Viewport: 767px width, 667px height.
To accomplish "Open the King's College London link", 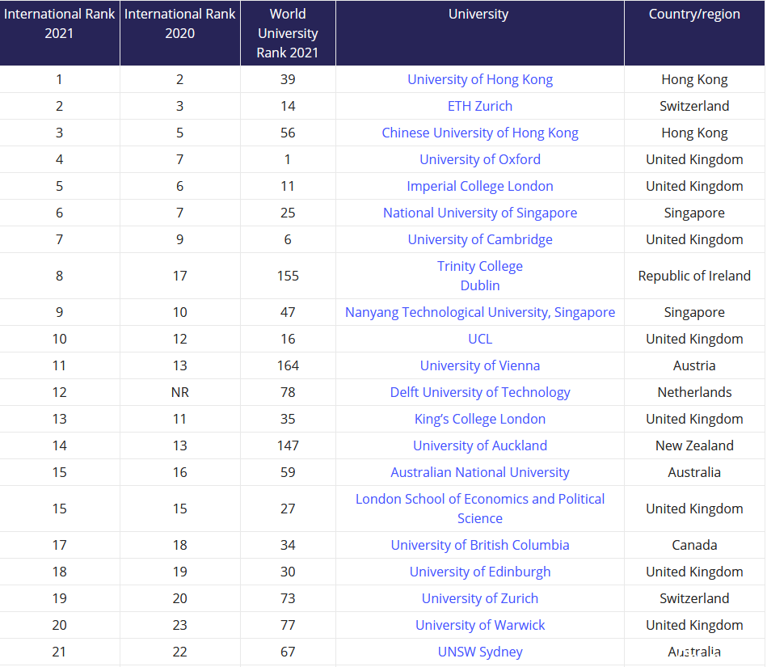I will (480, 419).
